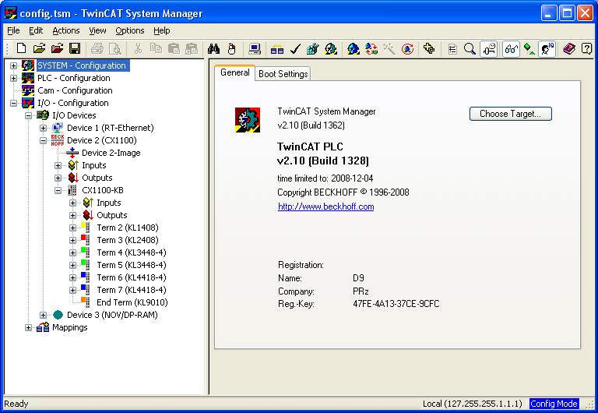Image resolution: width=598 pixels, height=413 pixels.
Task: Click the greyed Print Preview icon
Action: click(x=114, y=48)
